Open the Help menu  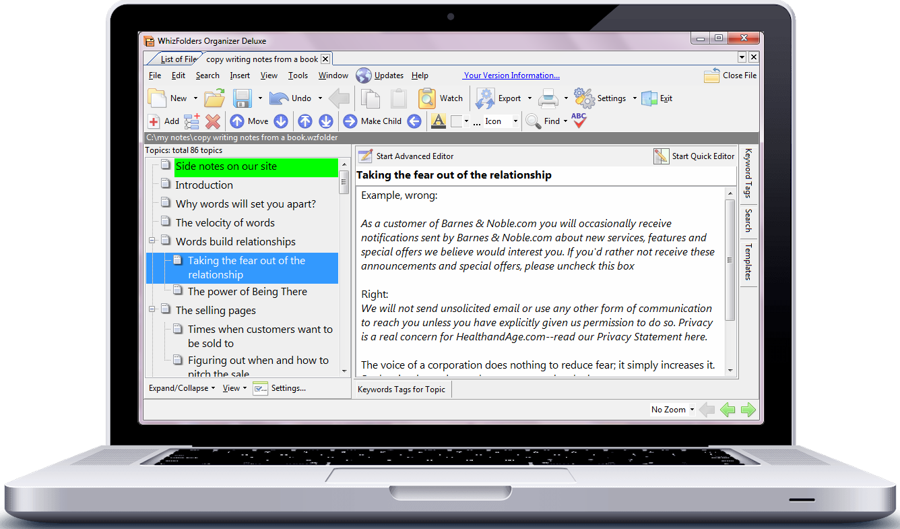[420, 75]
